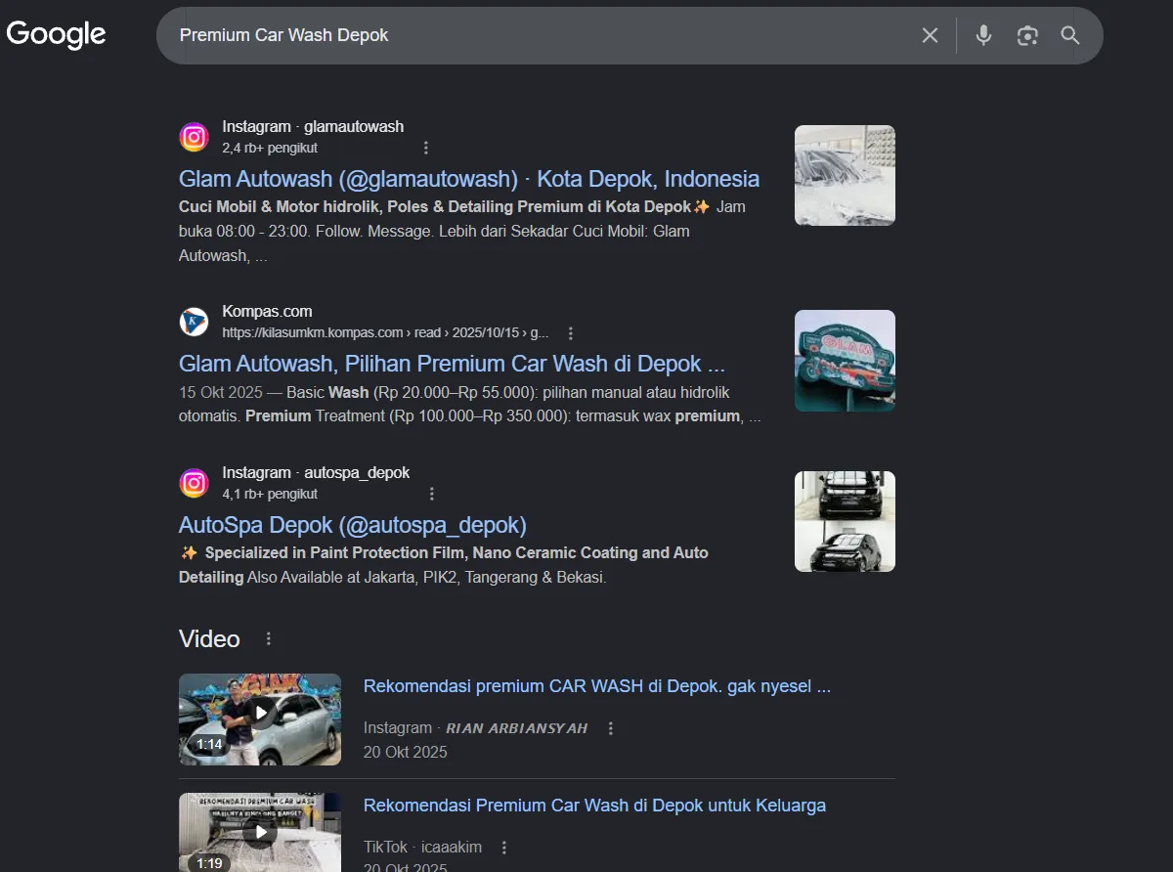Image resolution: width=1173 pixels, height=872 pixels.
Task: Open more options for Kompas.com result
Action: pyautogui.click(x=571, y=332)
